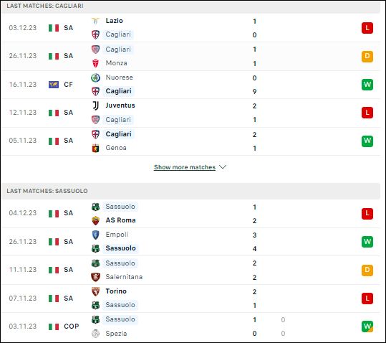Click the Juventus logo icon
This screenshot has height=343, width=386.
[x=95, y=105]
